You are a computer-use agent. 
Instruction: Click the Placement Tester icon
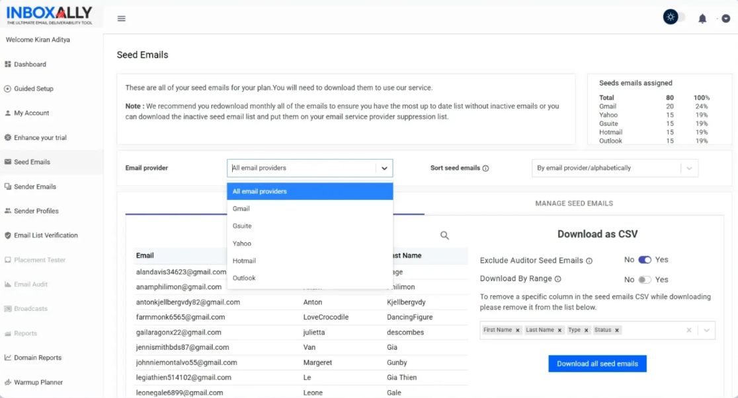click(7, 259)
